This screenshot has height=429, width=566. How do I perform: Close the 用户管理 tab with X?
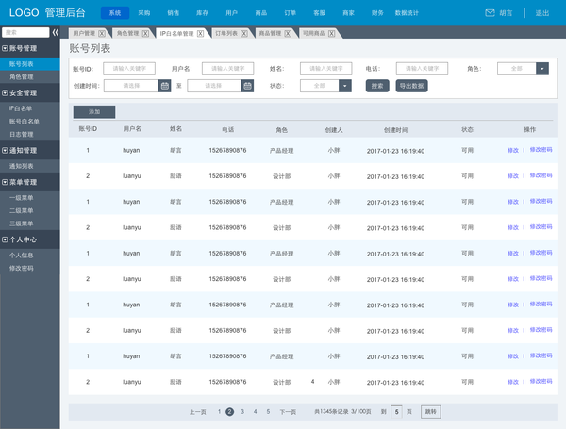pos(102,34)
